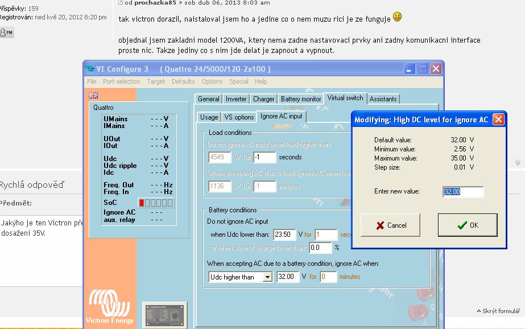Click the 32.00 V ignore AC voltage field

click(288, 277)
